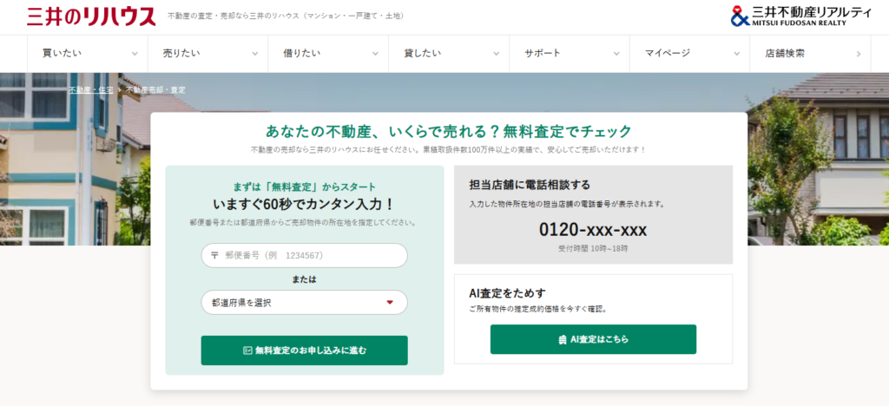
Task: Click the いますぐ60秒でカンタン入力！ heading
Action: coord(304,204)
